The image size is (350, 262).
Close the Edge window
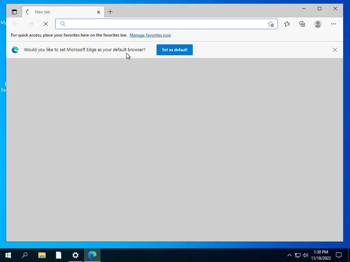(335, 9)
